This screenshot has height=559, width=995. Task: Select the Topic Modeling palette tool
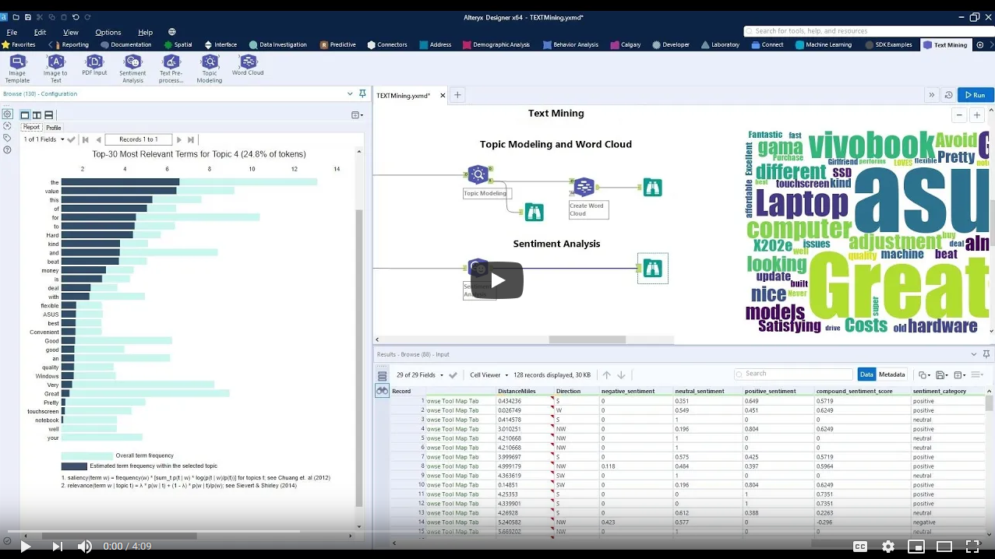tap(210, 69)
